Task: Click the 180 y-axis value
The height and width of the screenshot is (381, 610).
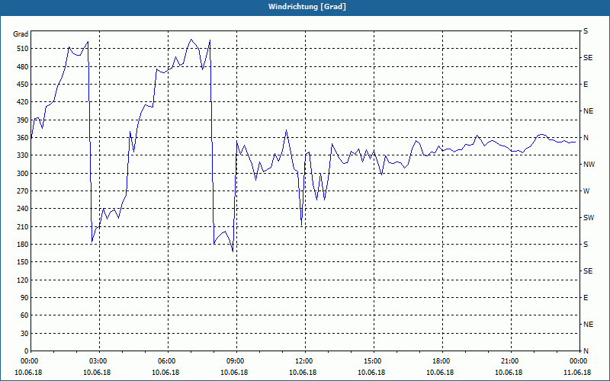Action: pos(23,245)
